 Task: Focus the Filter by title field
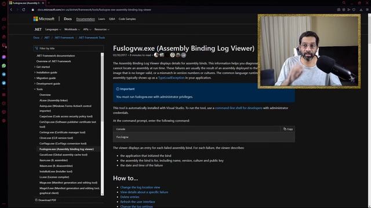tap(68, 49)
